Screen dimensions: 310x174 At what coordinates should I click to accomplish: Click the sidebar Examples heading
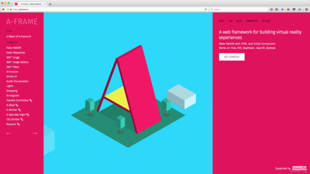(12, 42)
